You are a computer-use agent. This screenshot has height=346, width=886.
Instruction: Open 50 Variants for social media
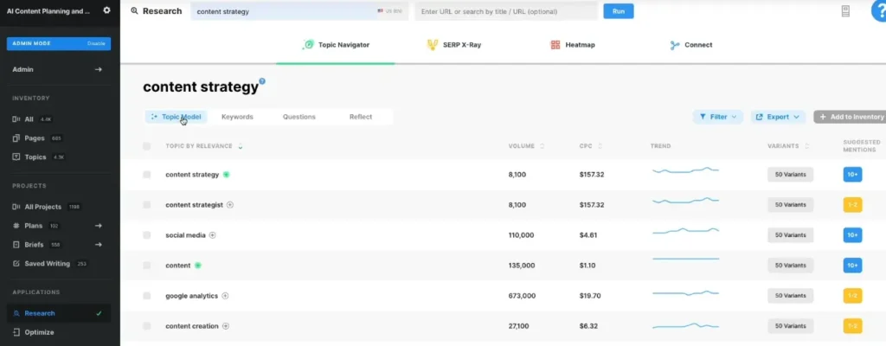click(790, 235)
